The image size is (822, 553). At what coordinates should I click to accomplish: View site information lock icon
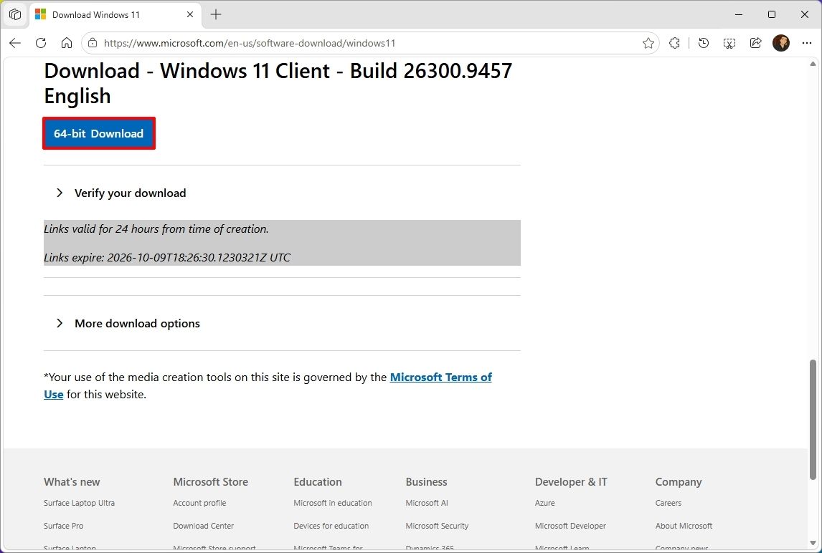[x=93, y=43]
